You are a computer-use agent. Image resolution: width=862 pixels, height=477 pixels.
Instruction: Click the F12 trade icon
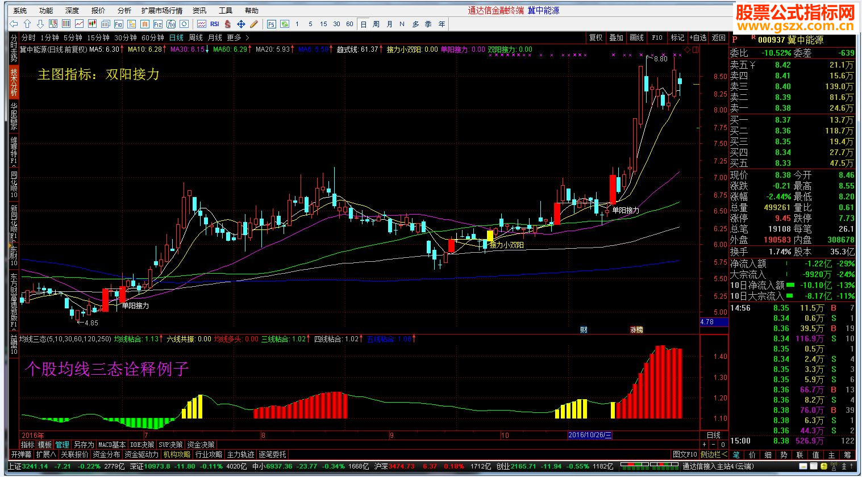pos(158,24)
